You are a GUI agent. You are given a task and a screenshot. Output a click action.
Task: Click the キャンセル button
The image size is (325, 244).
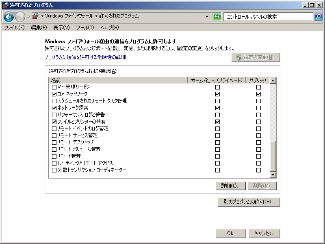click(264, 233)
